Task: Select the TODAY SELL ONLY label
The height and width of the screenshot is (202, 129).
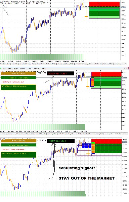Action: [60, 73]
